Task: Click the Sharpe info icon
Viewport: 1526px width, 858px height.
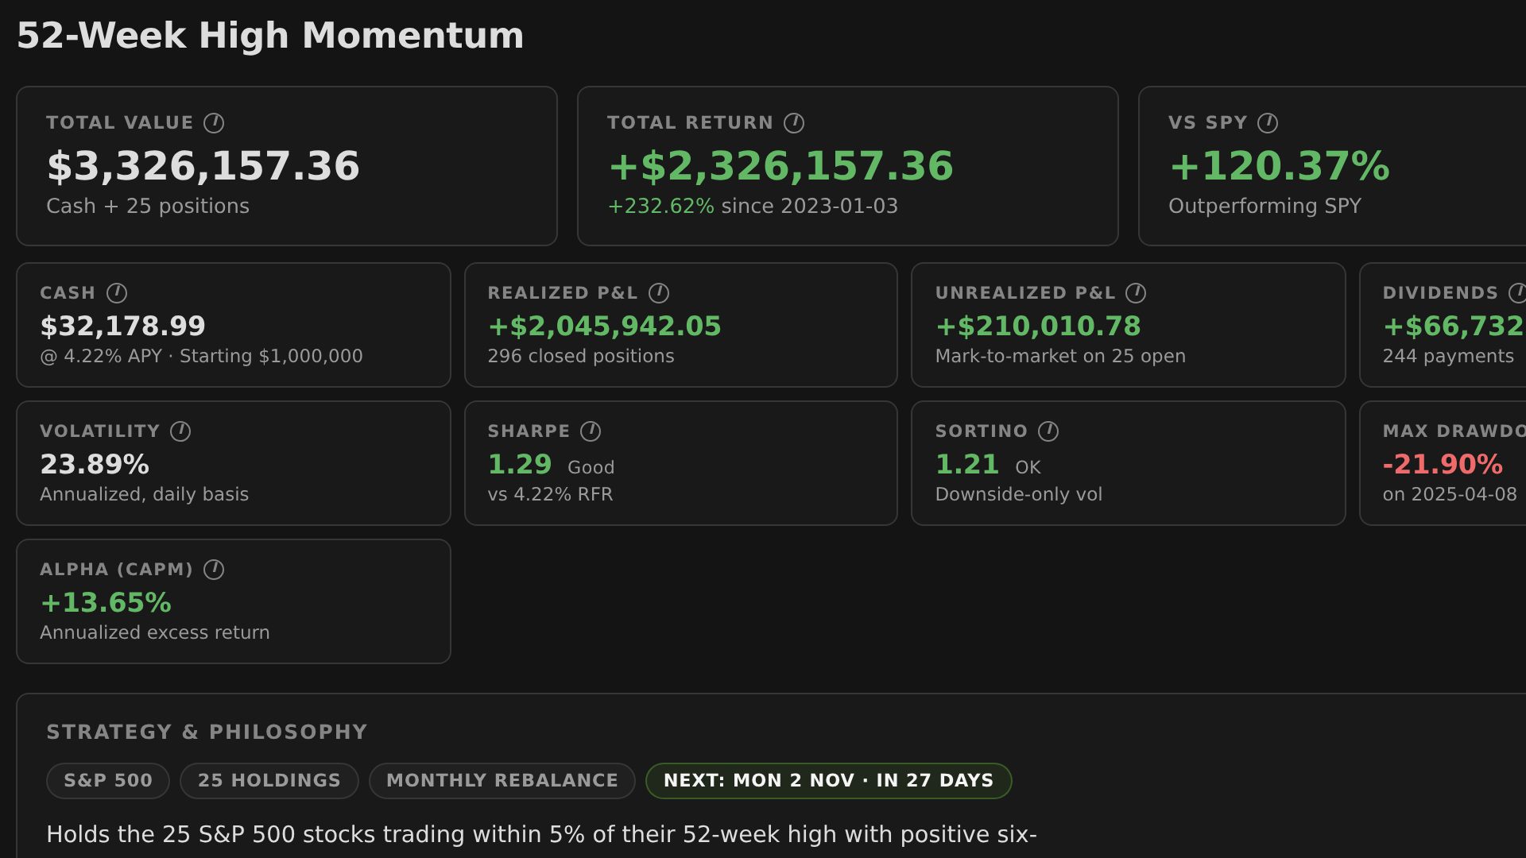Action: [591, 431]
